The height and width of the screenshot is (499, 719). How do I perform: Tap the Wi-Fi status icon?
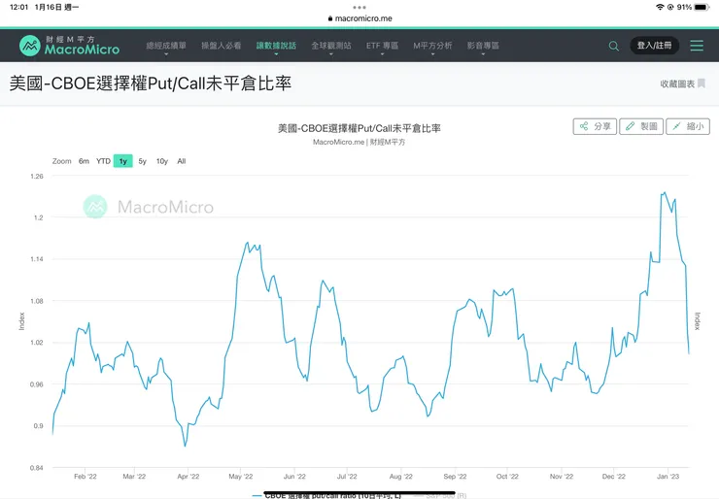point(660,8)
